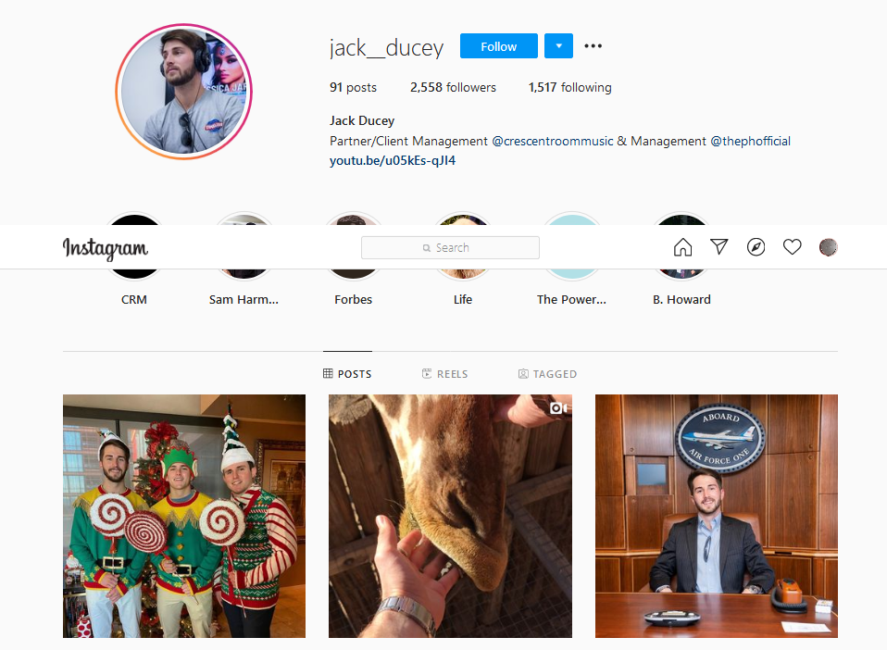Open the youtu.be bio link
The width and height of the screenshot is (887, 650).
click(393, 161)
